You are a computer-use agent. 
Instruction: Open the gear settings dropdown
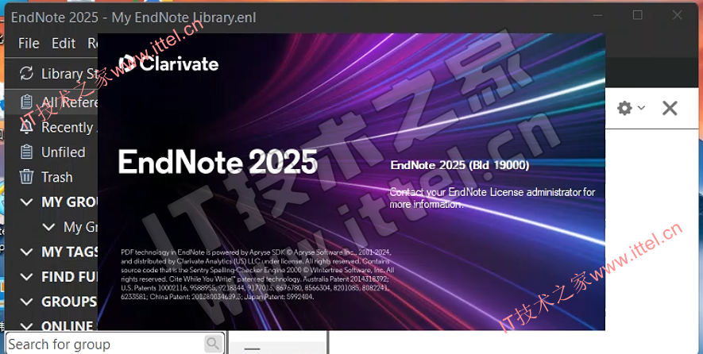point(631,108)
